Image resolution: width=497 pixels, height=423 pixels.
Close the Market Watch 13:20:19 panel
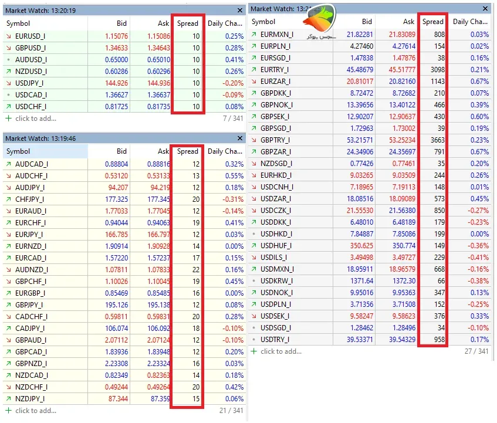coord(240,11)
